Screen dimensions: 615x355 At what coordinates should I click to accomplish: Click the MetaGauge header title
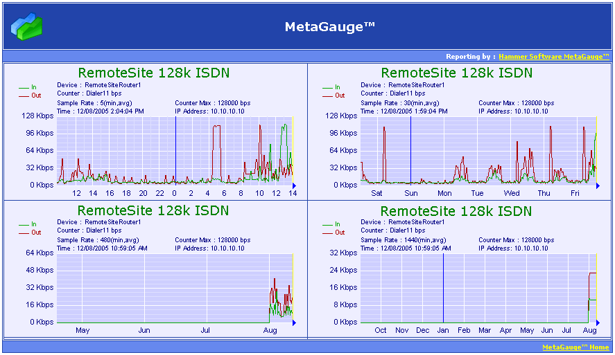click(x=329, y=26)
